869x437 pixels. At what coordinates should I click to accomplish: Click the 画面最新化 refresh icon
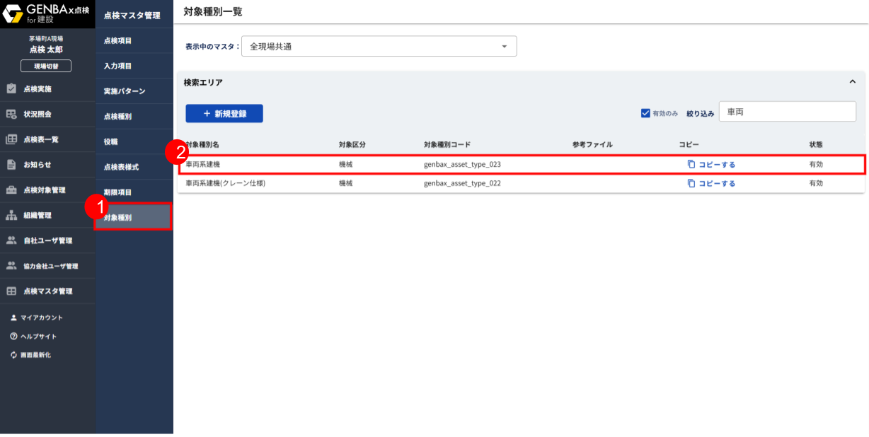point(13,355)
